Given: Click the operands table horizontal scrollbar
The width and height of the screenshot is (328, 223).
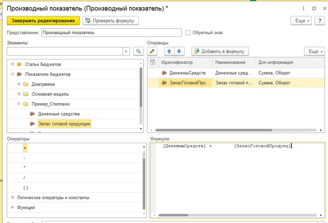Looking at the screenshot, I should (213, 130).
